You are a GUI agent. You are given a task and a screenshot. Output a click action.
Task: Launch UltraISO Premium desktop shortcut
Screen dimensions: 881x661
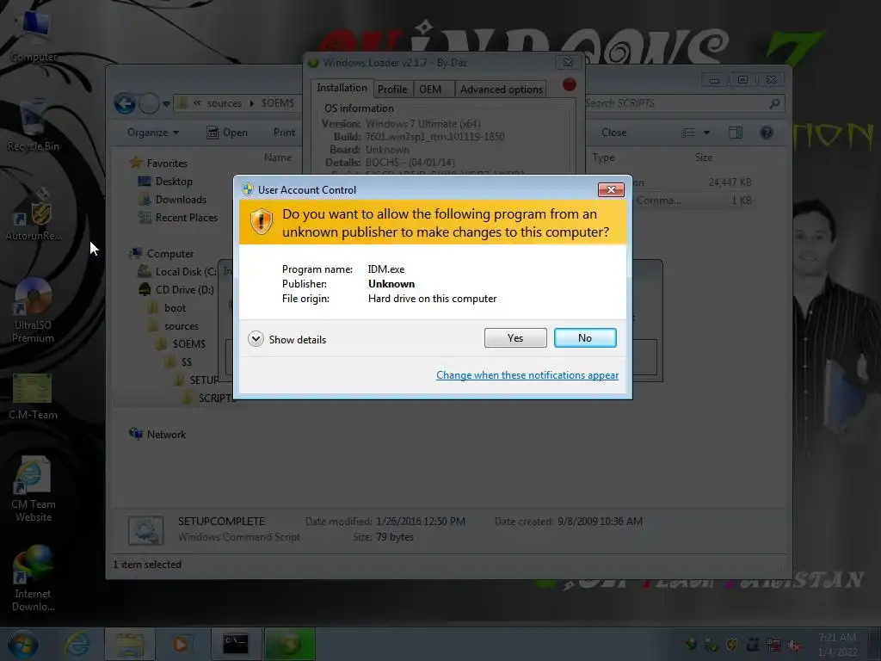tap(34, 310)
